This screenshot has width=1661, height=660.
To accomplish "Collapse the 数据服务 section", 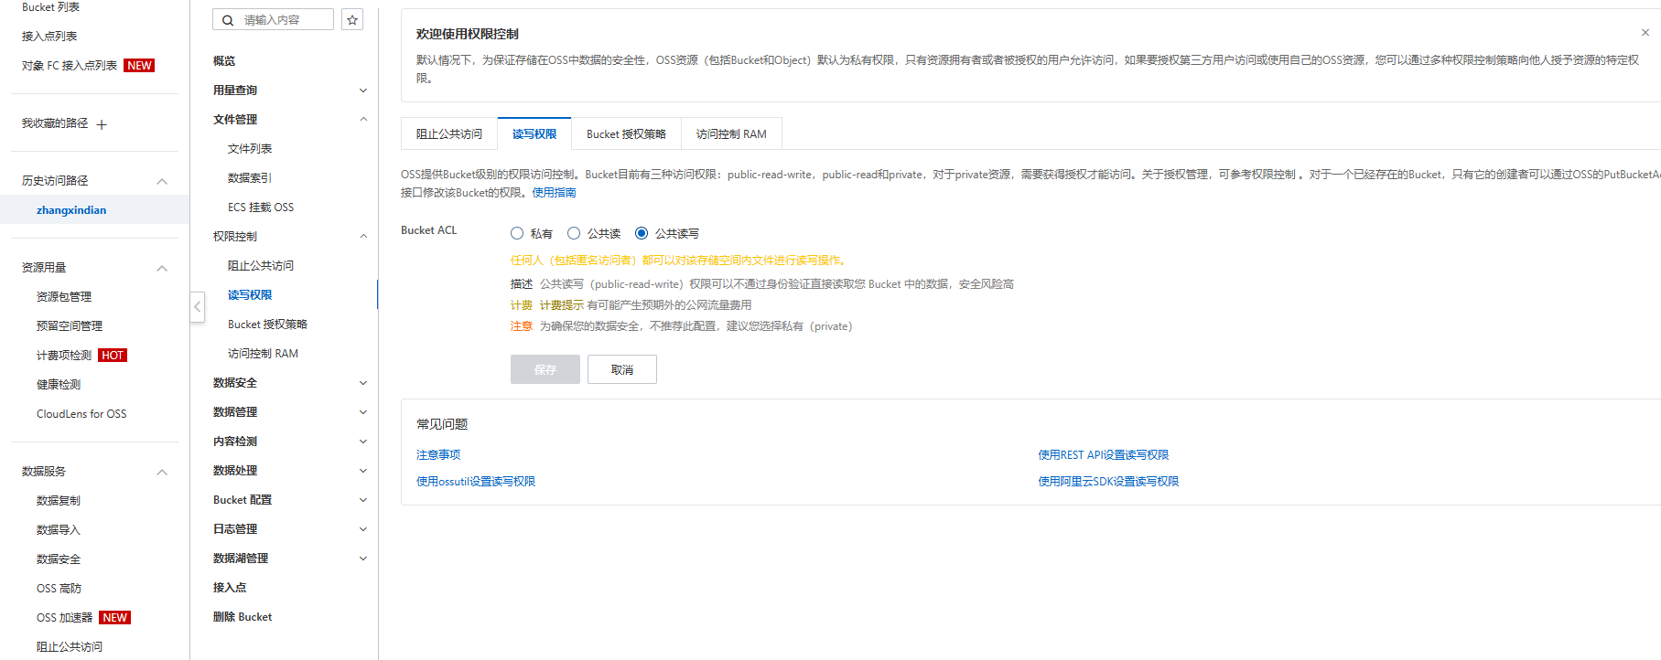I will pyautogui.click(x=162, y=472).
